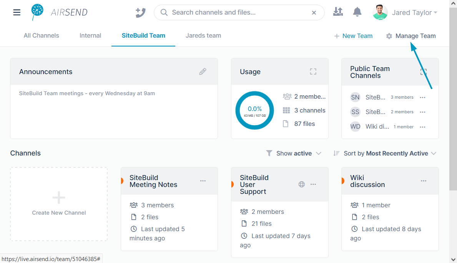The width and height of the screenshot is (457, 263).
Task: Expand the Jared Taylor account dropdown
Action: pos(414,13)
